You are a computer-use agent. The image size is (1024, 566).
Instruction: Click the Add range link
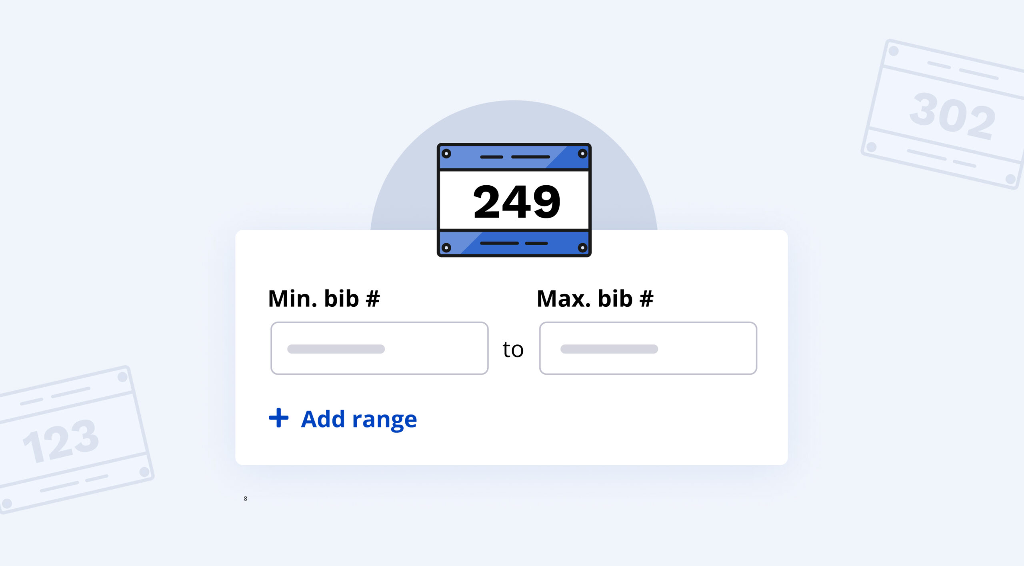pyautogui.click(x=359, y=419)
